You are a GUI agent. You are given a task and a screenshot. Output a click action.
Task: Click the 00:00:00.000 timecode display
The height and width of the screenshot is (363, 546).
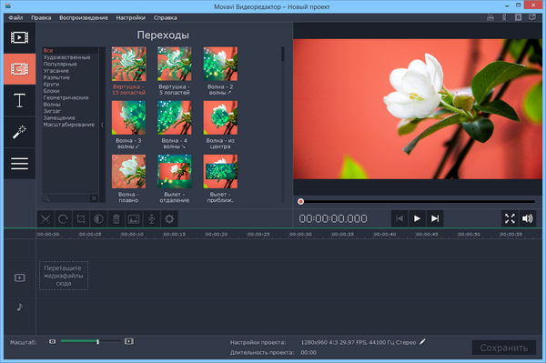(333, 218)
